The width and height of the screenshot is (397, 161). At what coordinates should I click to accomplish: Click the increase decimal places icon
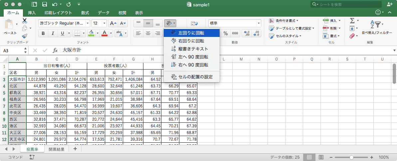[246, 33]
